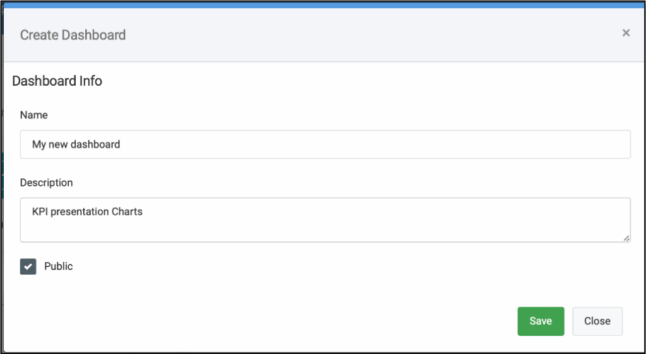
Task: Click the empty second line of Description box
Action: (x=252, y=229)
